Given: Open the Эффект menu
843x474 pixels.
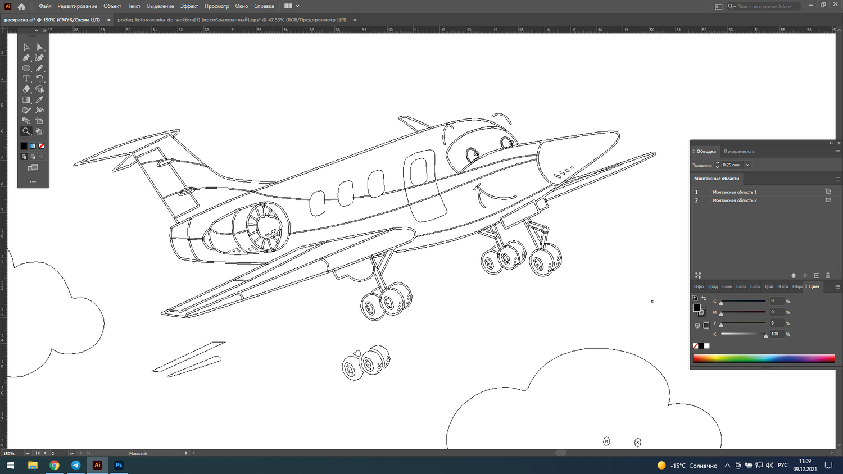Looking at the screenshot, I should point(189,6).
